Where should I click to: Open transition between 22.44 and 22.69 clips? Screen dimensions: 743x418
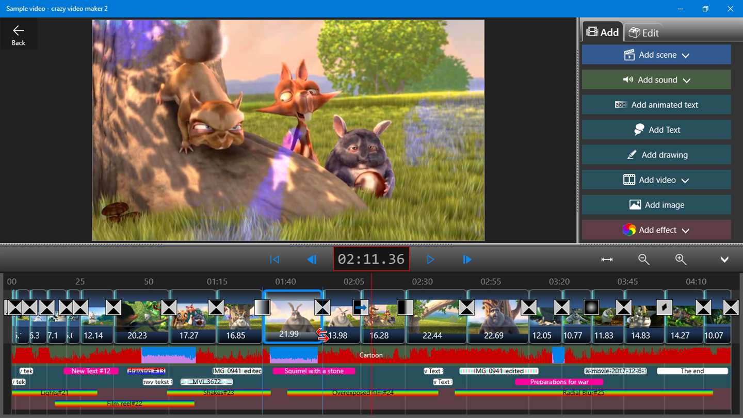tap(467, 308)
